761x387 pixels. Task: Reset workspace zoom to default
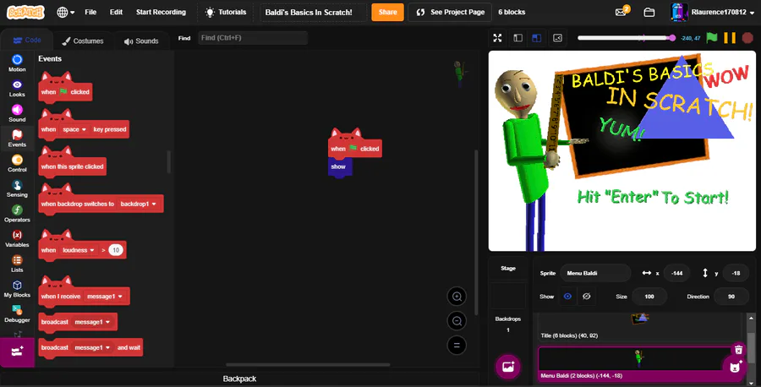pyautogui.click(x=457, y=346)
